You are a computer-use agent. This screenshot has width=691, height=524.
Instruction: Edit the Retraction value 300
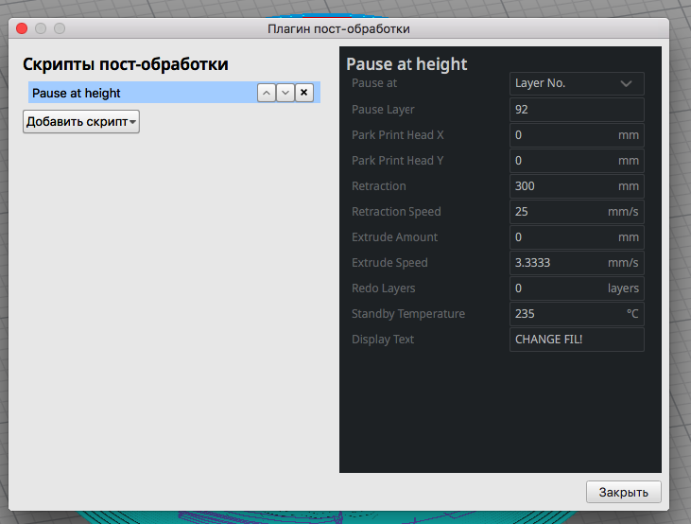pos(577,186)
